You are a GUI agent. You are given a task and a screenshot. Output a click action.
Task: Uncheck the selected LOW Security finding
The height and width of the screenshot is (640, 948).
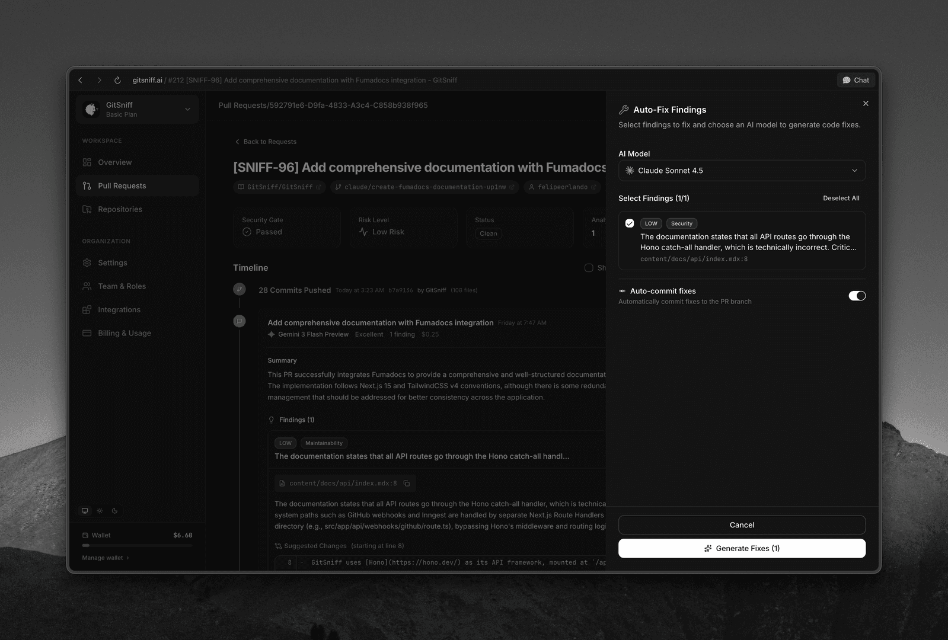630,223
